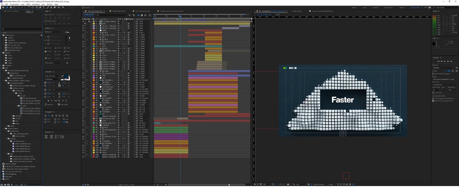Viewport: 459px width, 190px height.
Task: Adjust first Motion 2 slider handle
Action: (48, 37)
